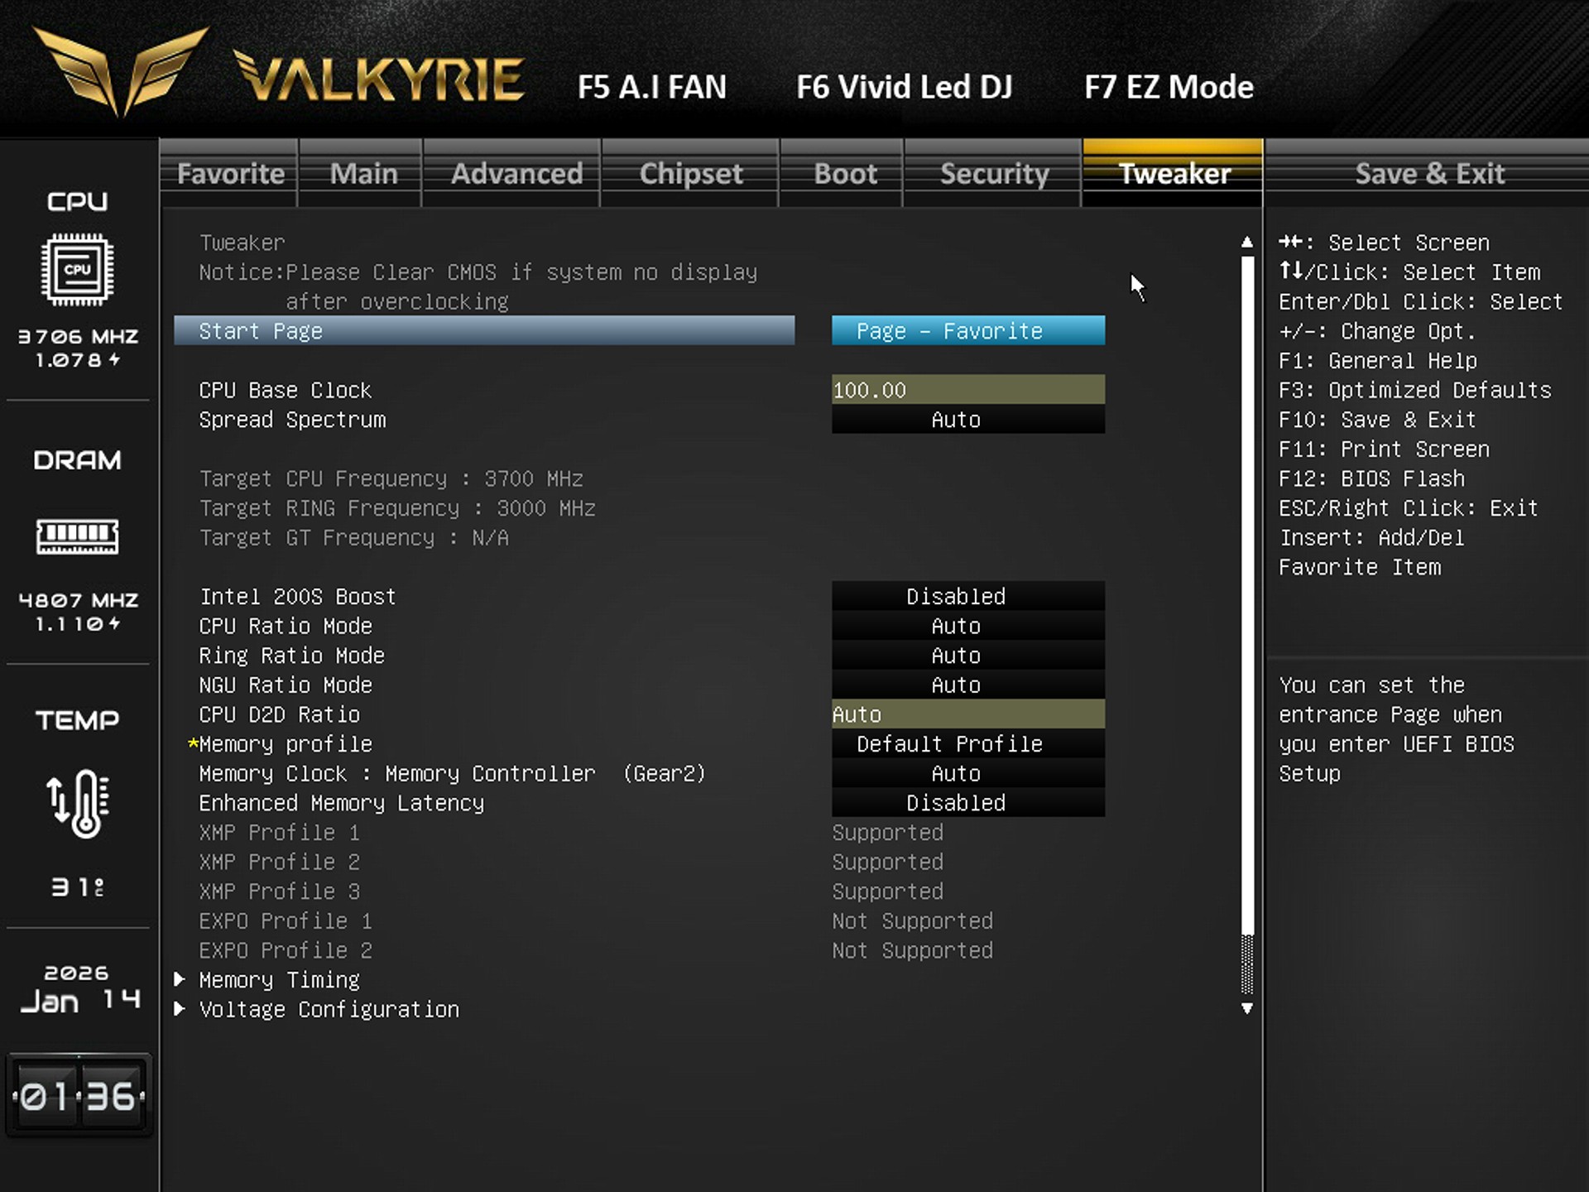Open the Save & Exit tab
Screen dimensions: 1589x1192
(1429, 174)
